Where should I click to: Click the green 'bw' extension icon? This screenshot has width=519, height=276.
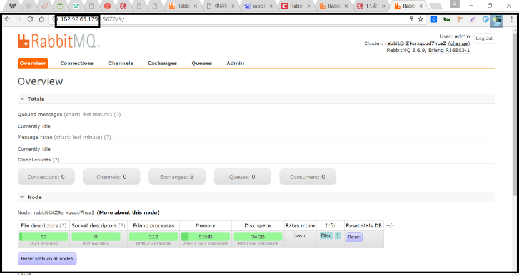point(446,19)
